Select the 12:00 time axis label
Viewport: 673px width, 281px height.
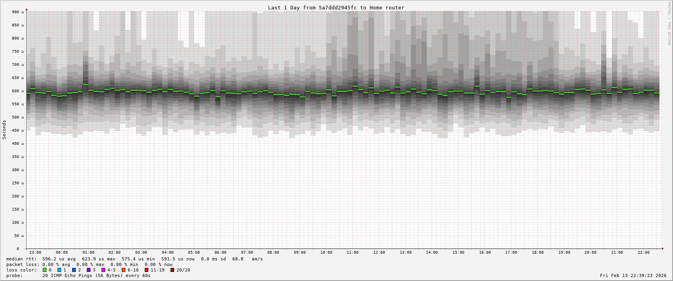(379, 253)
